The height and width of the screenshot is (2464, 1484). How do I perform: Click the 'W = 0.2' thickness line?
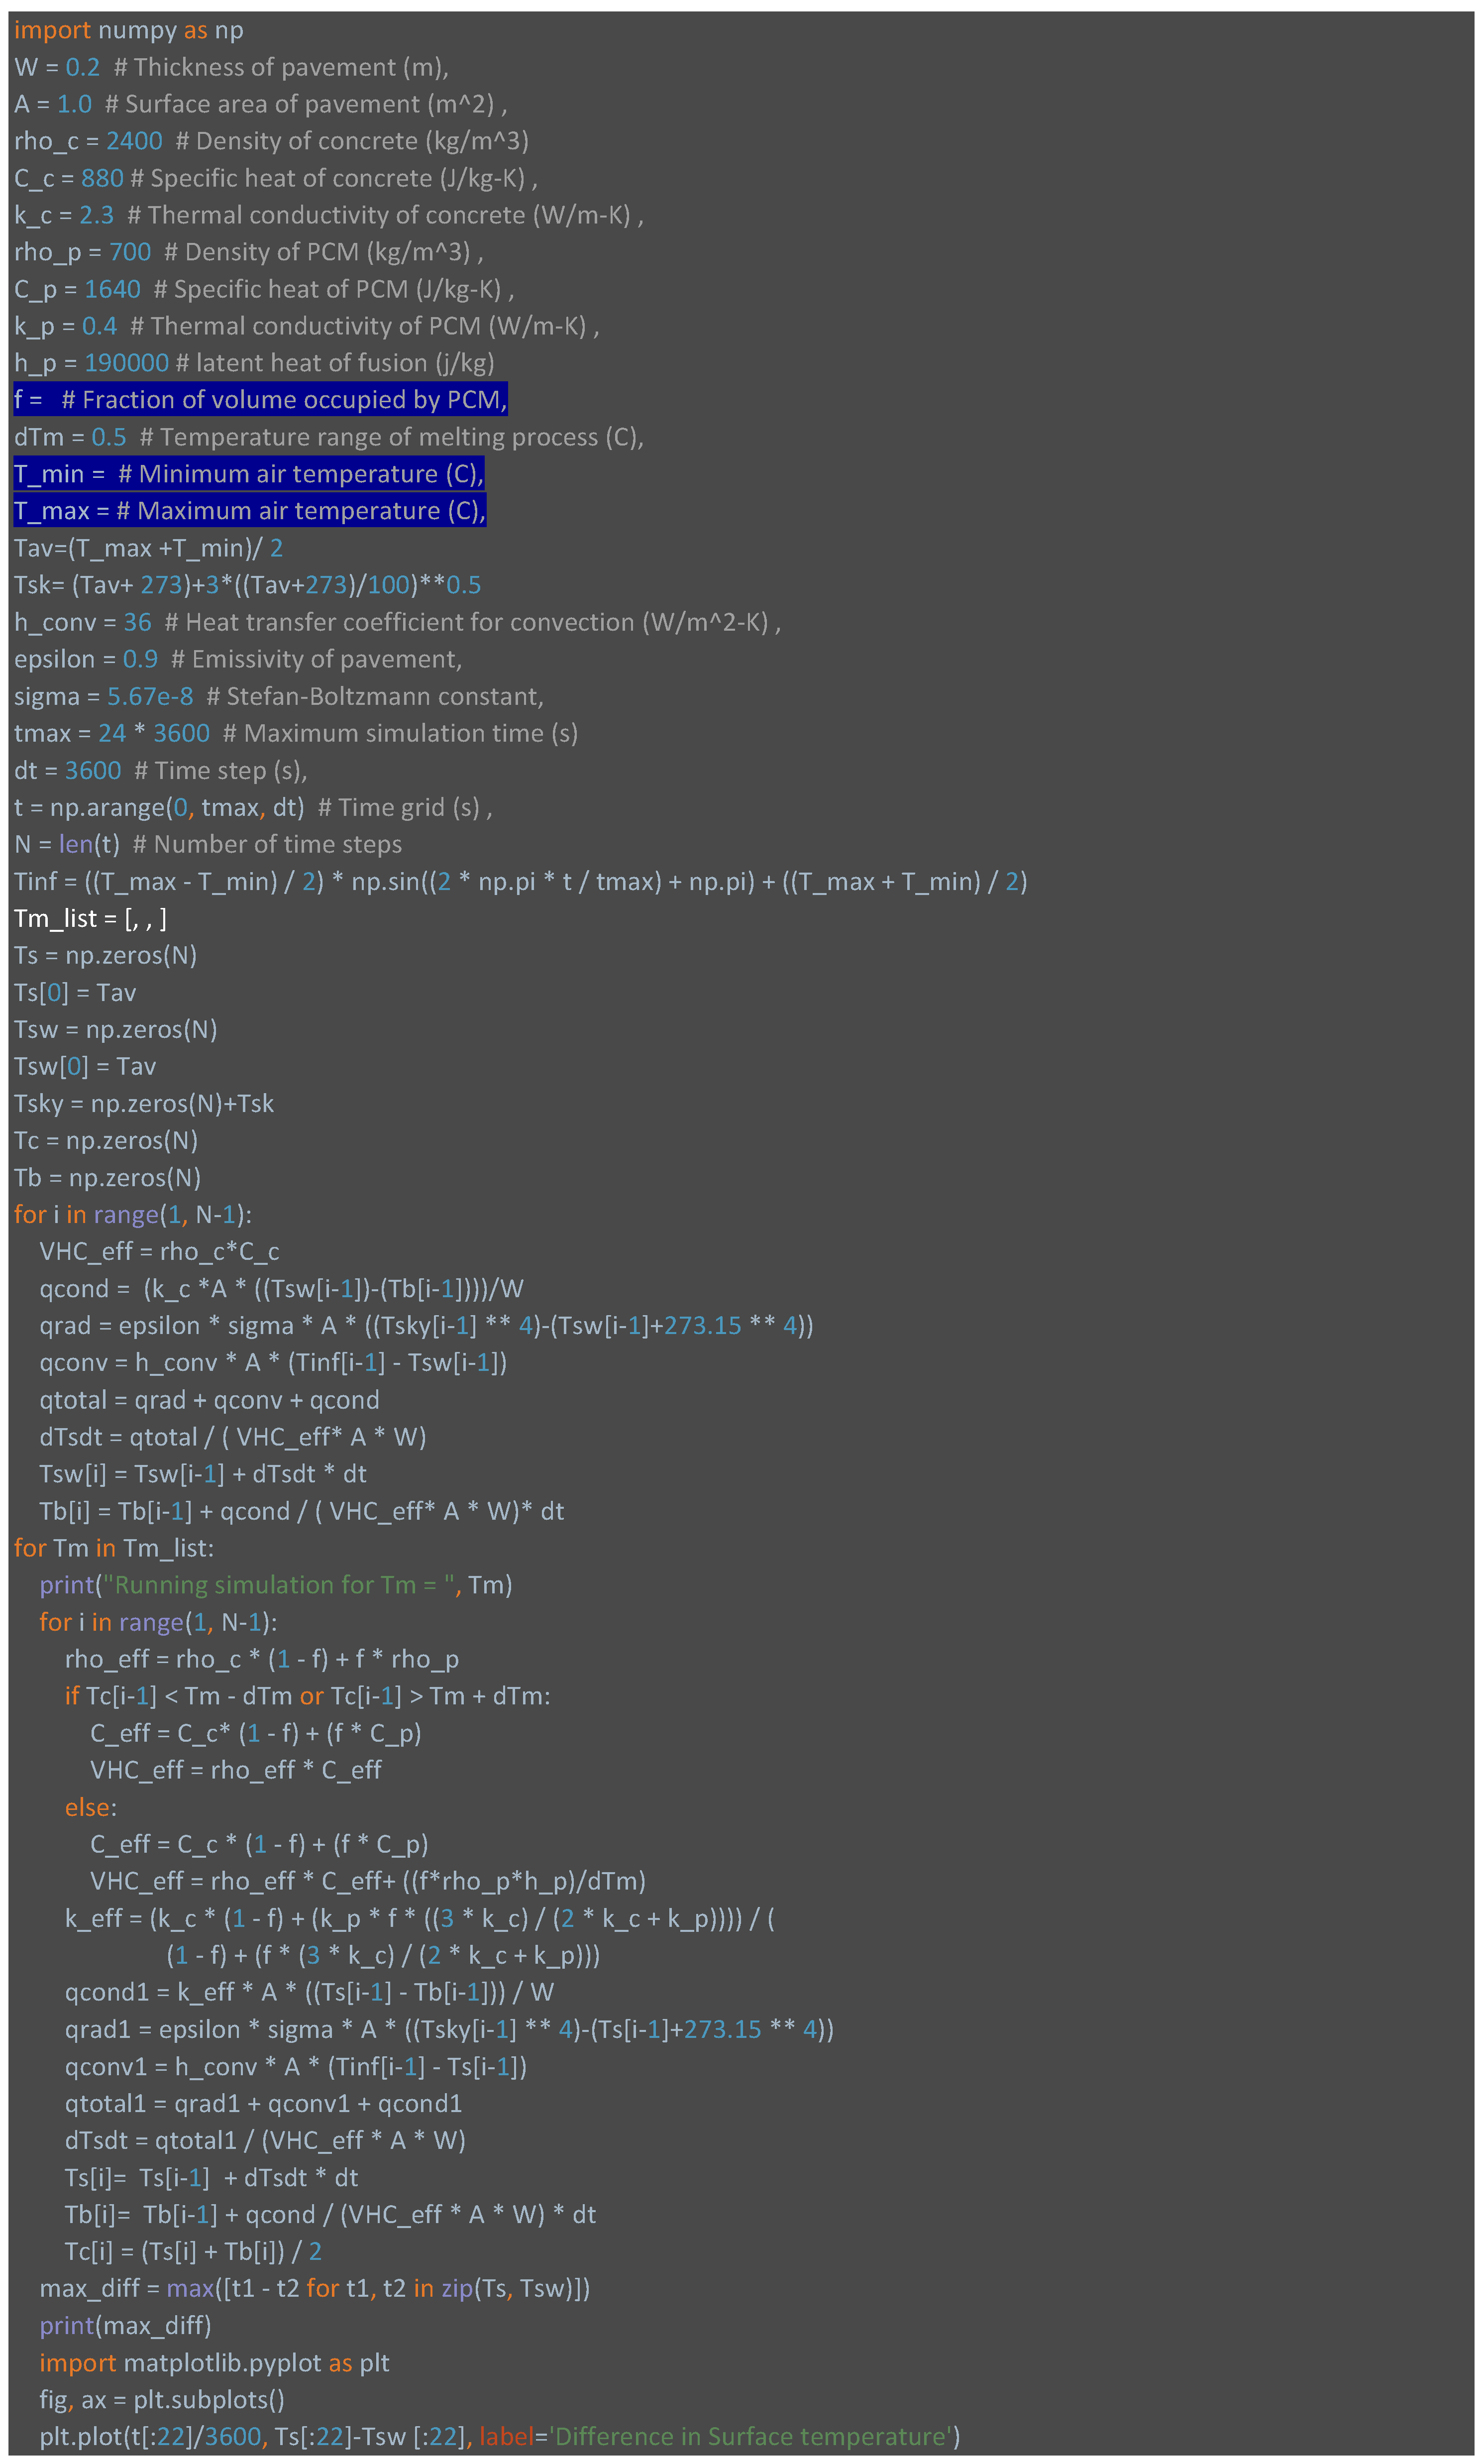click(x=231, y=67)
